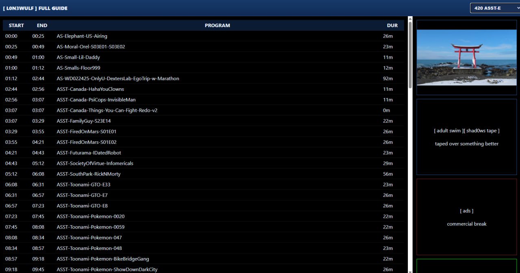
Task: Select the ASST-FamilyGuy-S23E14 listing
Action: 83,121
